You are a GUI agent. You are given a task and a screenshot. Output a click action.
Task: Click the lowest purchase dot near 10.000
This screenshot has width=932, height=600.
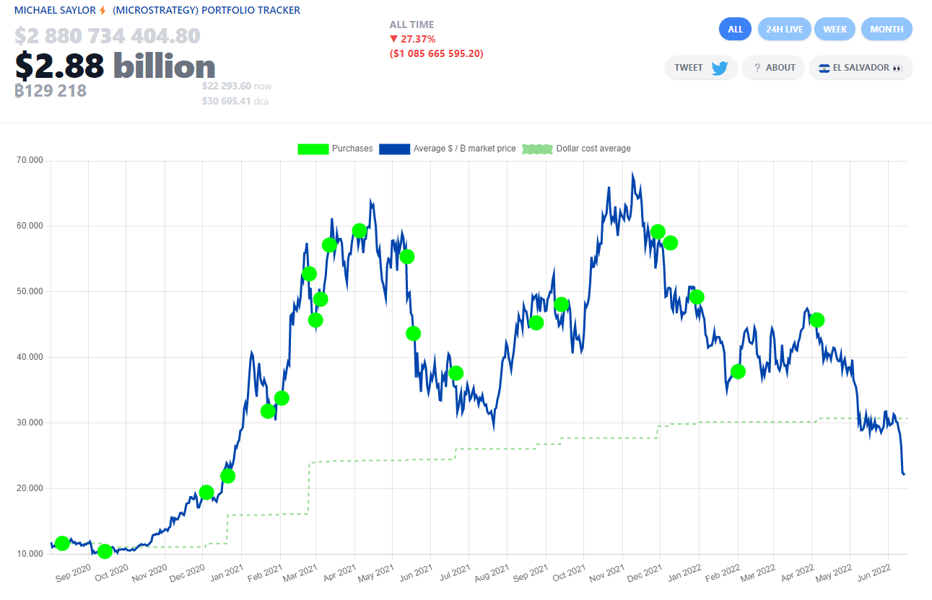click(105, 552)
